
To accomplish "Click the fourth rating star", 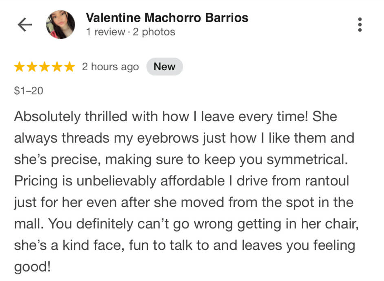I will (57, 67).
